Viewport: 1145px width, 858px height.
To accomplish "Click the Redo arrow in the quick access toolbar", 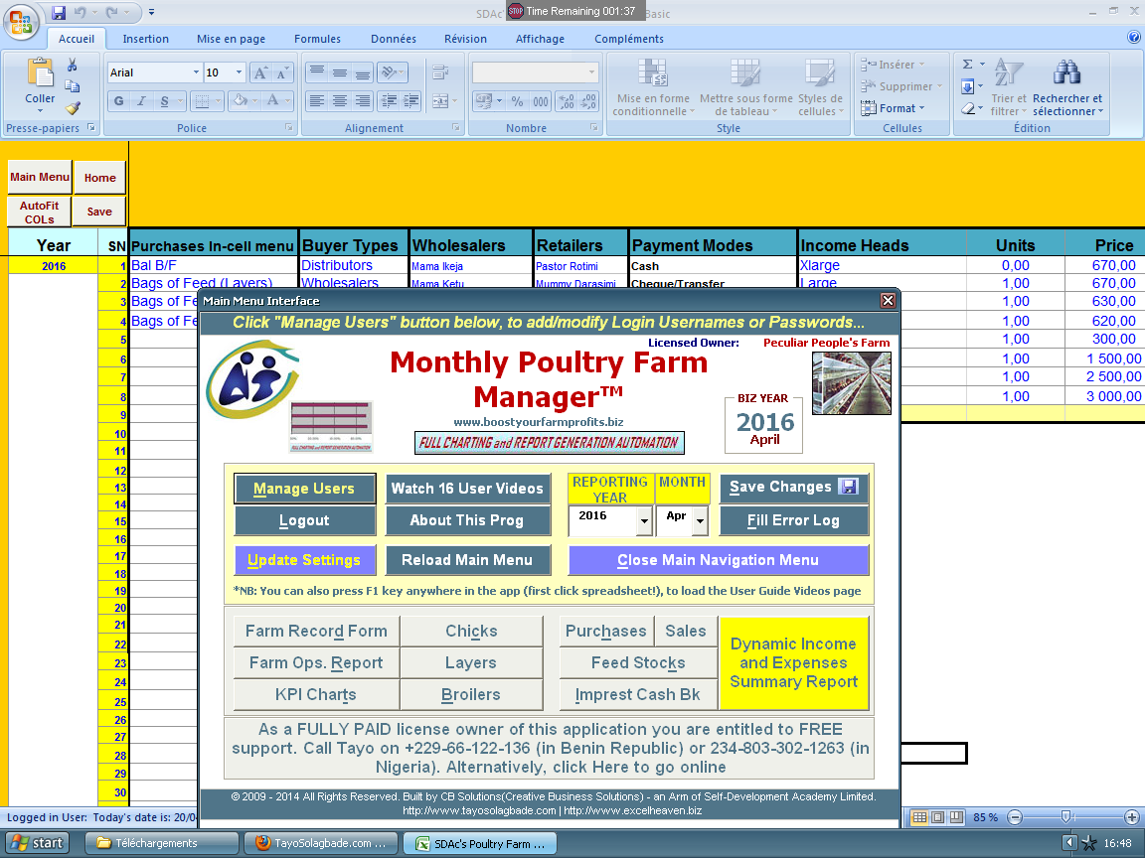I will tap(111, 12).
